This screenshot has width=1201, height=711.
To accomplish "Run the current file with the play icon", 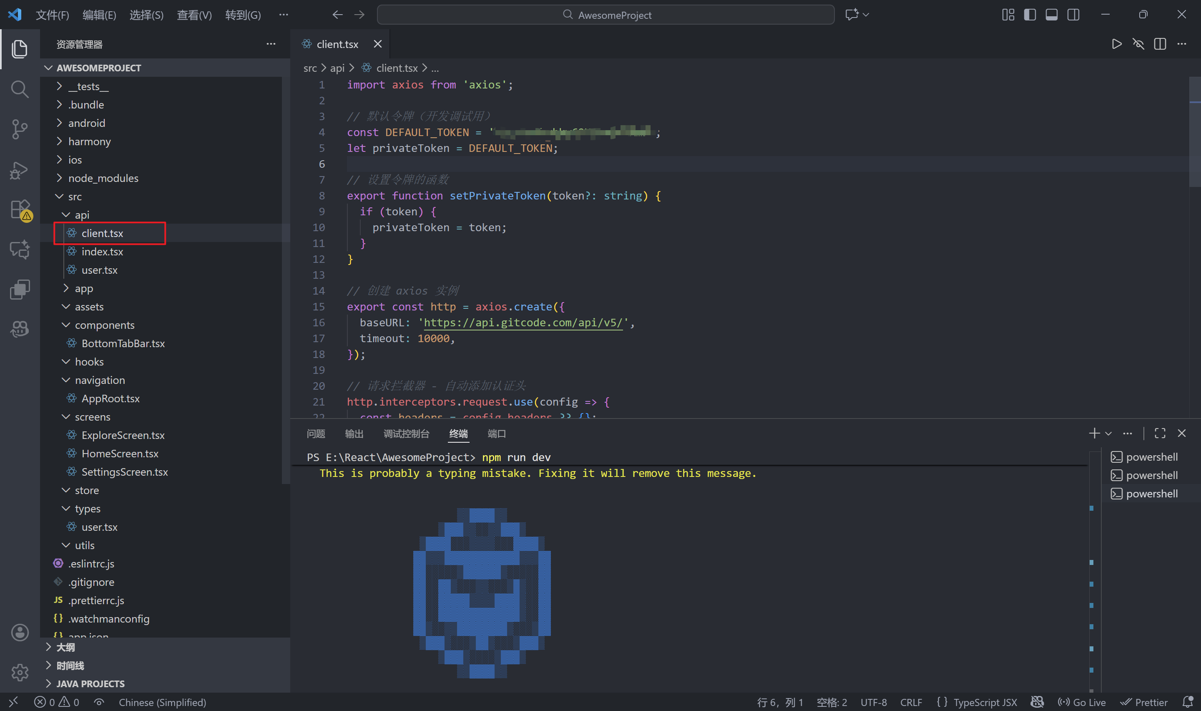I will coord(1116,43).
